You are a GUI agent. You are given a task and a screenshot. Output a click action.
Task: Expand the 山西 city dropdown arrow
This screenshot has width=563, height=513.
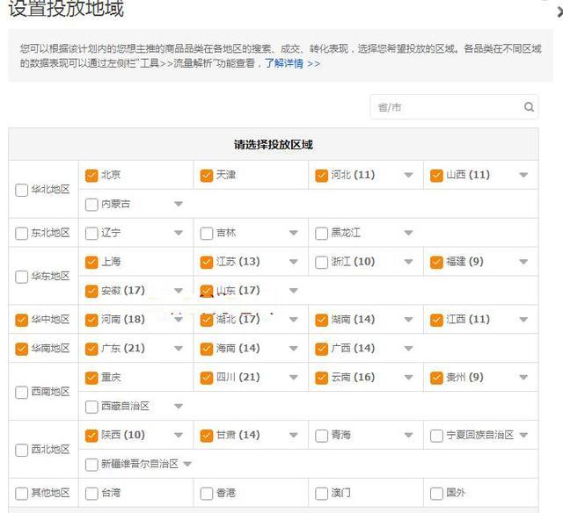(523, 176)
